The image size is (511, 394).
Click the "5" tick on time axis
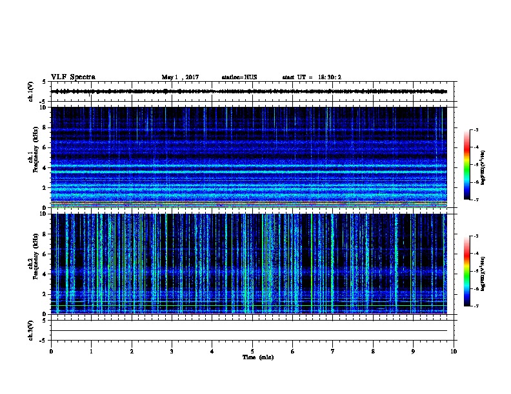point(252,352)
